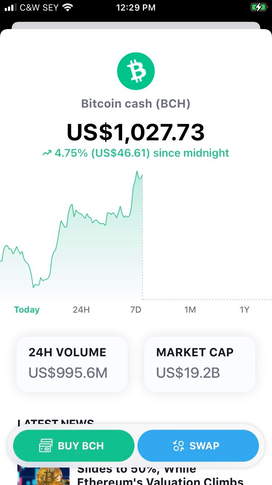The image size is (272, 485).
Task: Select the Today chart range
Action: 27,310
